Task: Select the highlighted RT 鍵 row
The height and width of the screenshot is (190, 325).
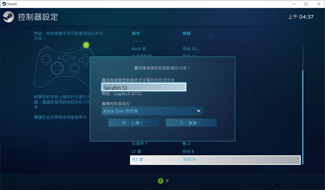Action: (x=215, y=160)
